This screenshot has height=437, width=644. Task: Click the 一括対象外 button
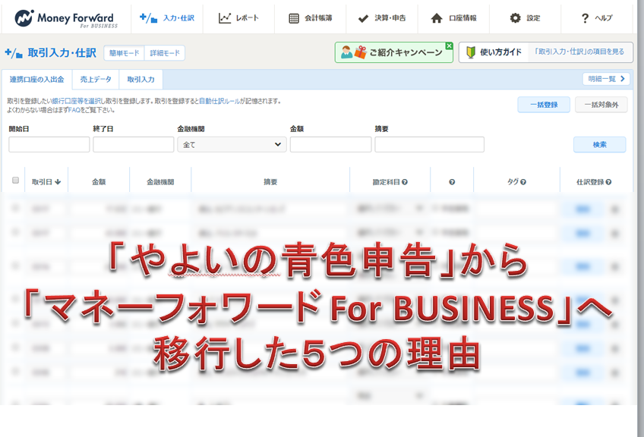coord(601,105)
